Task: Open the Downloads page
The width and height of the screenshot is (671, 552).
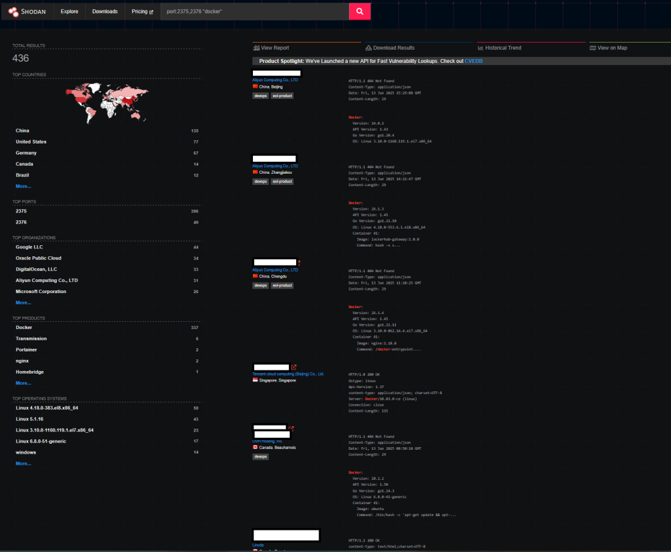Action: (x=105, y=12)
